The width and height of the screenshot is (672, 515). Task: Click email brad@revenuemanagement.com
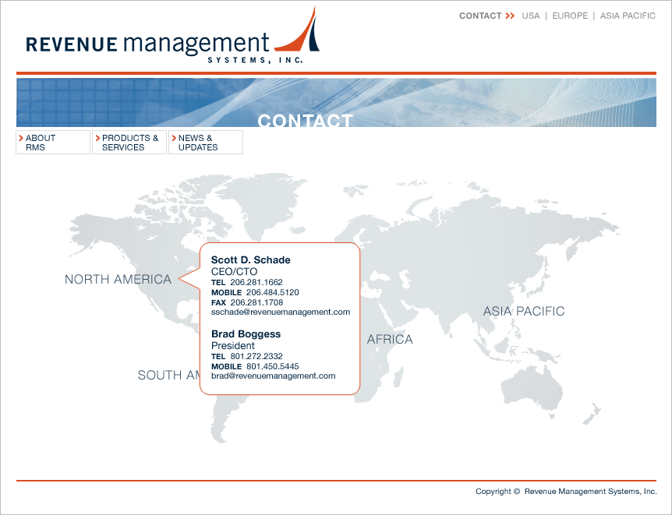pos(273,376)
